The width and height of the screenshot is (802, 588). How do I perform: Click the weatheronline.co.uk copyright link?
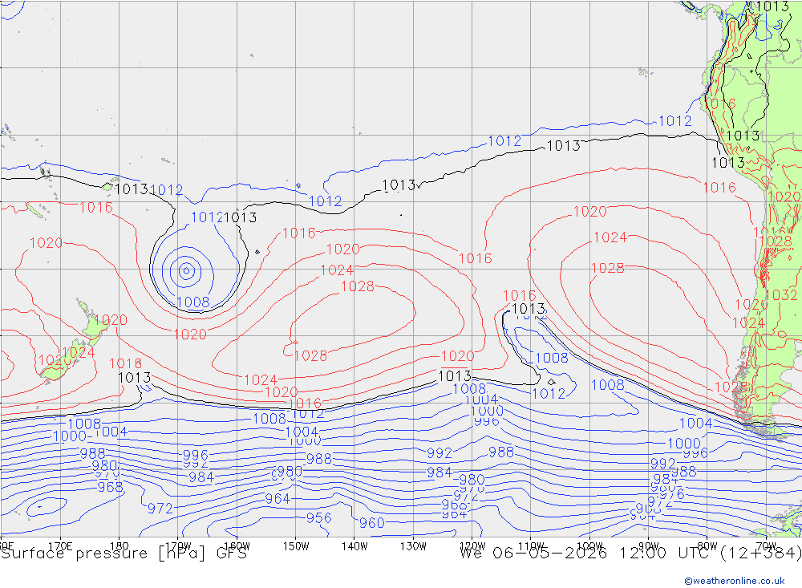(x=735, y=581)
